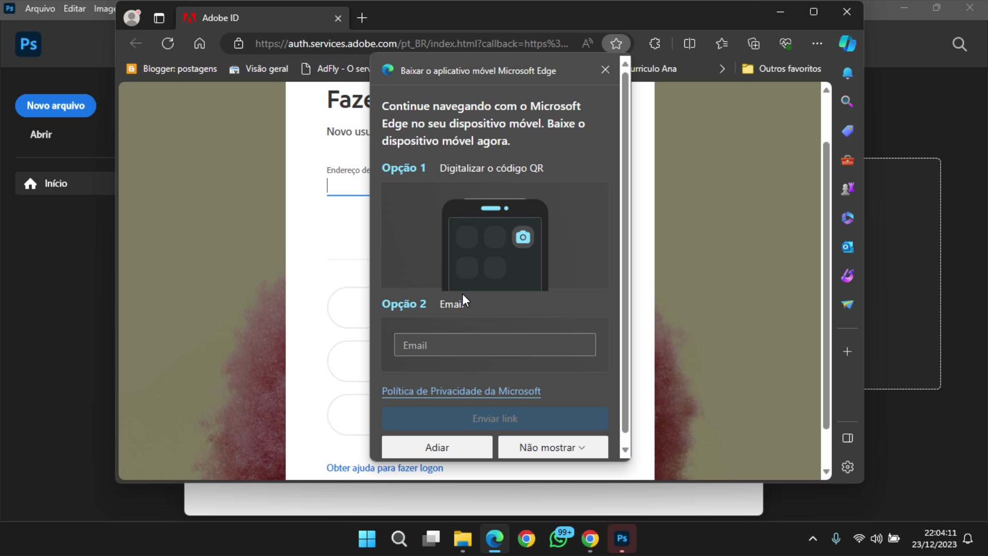988x556 pixels.
Task: Select the Adobe ID browser tab
Action: [x=262, y=18]
